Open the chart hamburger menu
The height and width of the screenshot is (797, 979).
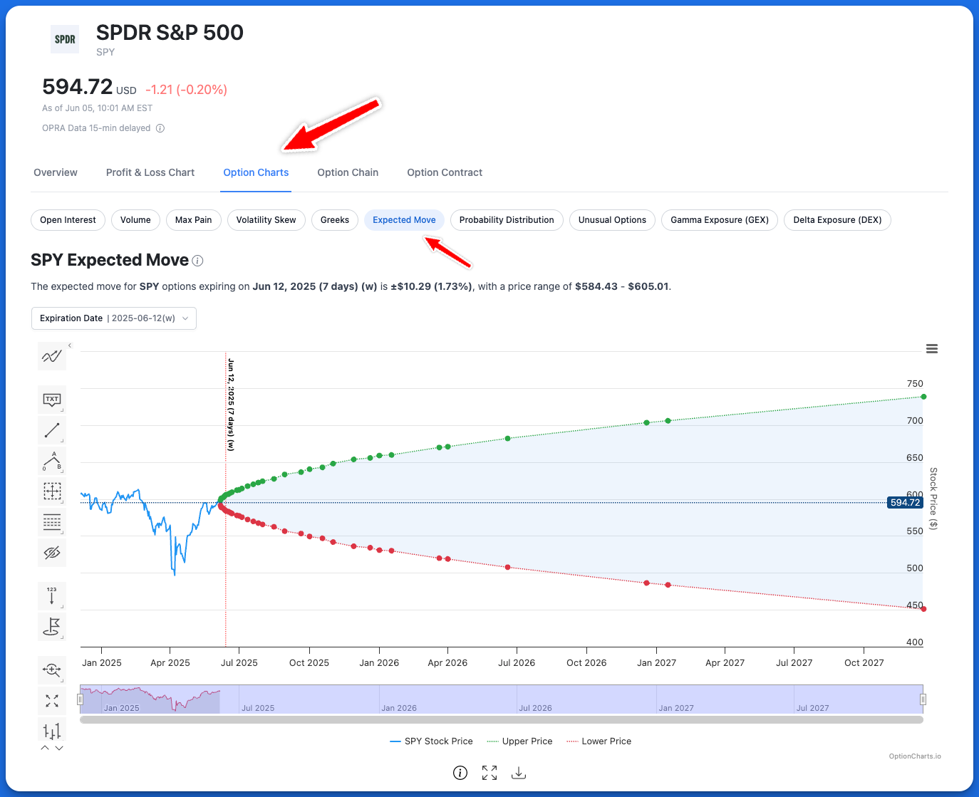(932, 349)
